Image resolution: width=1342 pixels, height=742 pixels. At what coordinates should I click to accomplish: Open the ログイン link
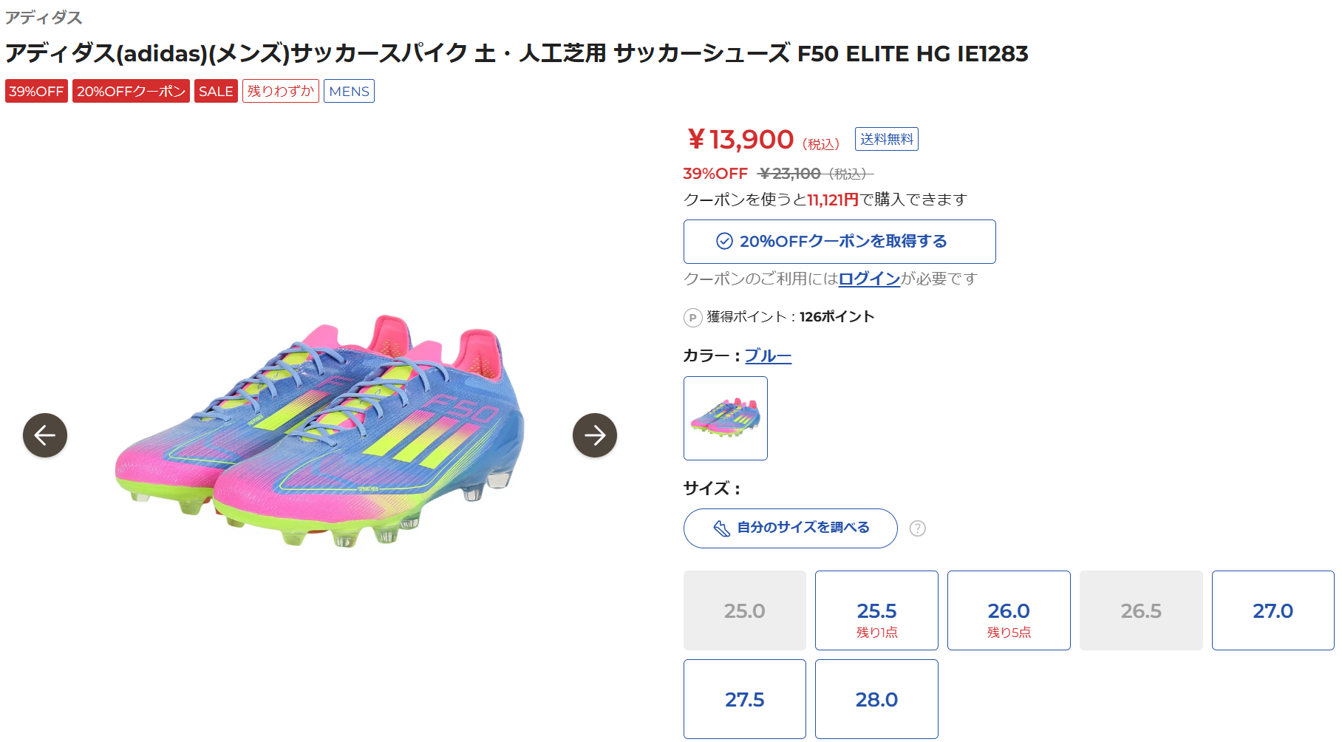(x=869, y=279)
